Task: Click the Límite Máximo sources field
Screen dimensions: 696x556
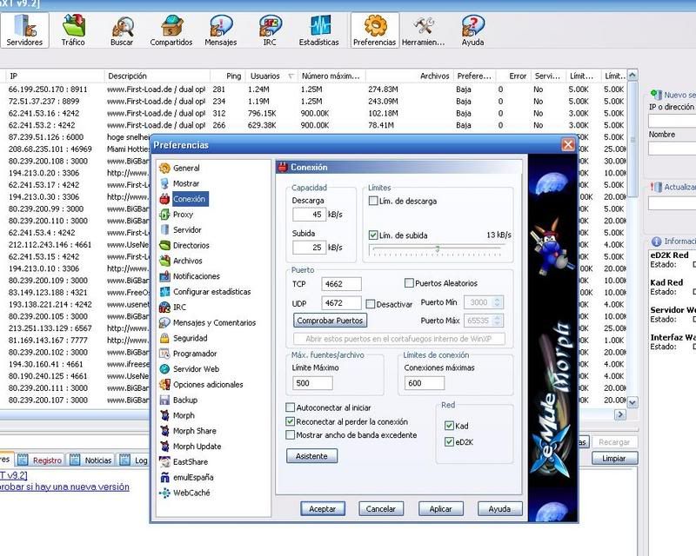Action: point(312,383)
